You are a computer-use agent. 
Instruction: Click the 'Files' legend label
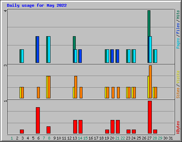(178, 28)
